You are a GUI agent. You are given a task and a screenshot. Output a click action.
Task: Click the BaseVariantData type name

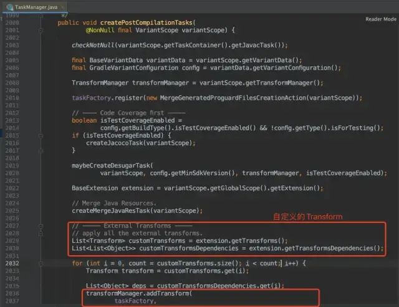pyautogui.click(x=116, y=60)
